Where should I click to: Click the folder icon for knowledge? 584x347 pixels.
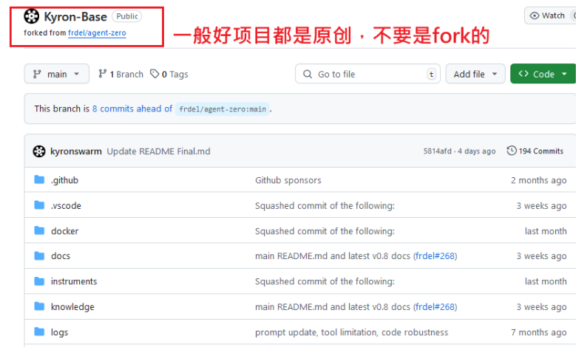click(39, 306)
